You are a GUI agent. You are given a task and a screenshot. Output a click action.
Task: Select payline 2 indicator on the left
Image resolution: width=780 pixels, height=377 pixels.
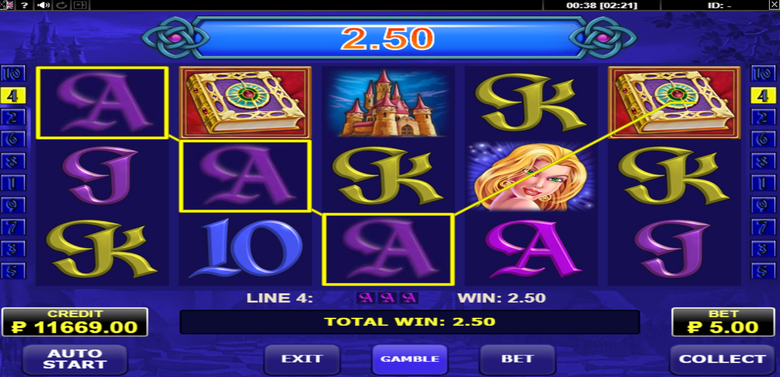pyautogui.click(x=13, y=117)
